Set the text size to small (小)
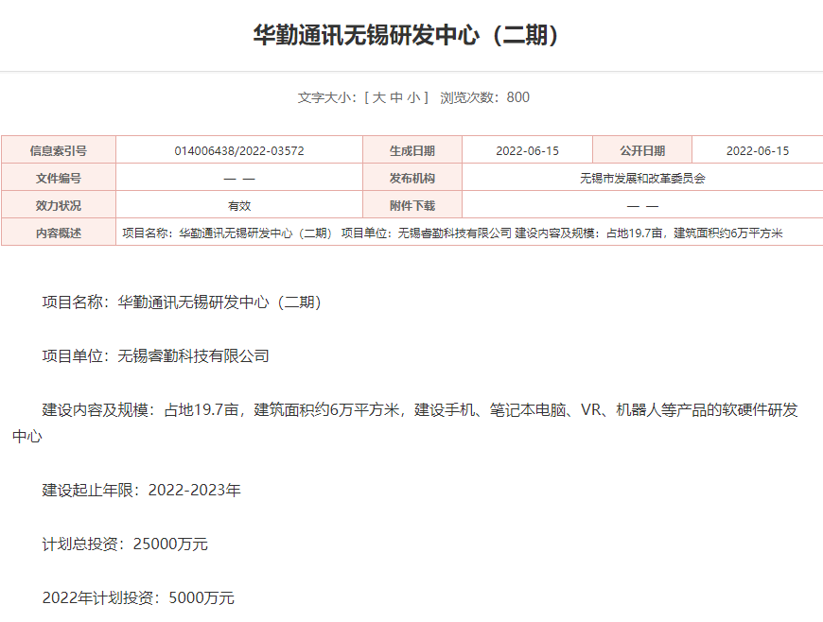Viewport: 823px width, 622px height. [x=413, y=97]
